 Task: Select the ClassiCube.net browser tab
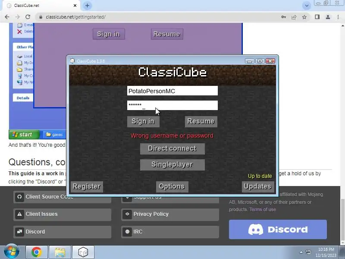(x=42, y=6)
